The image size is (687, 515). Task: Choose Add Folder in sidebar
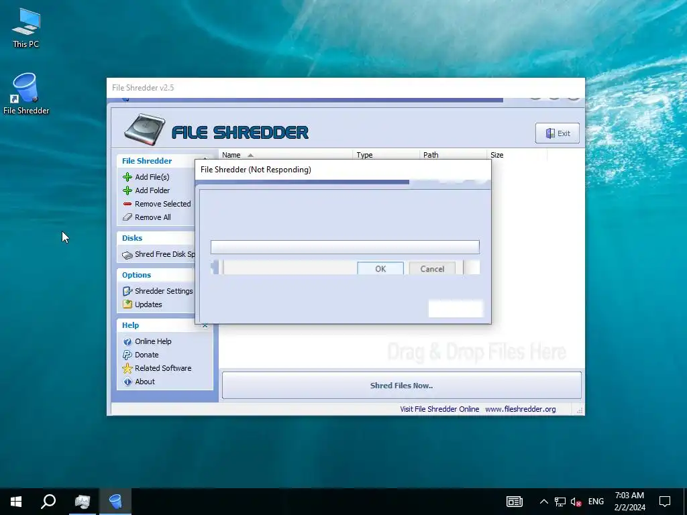[x=152, y=190]
